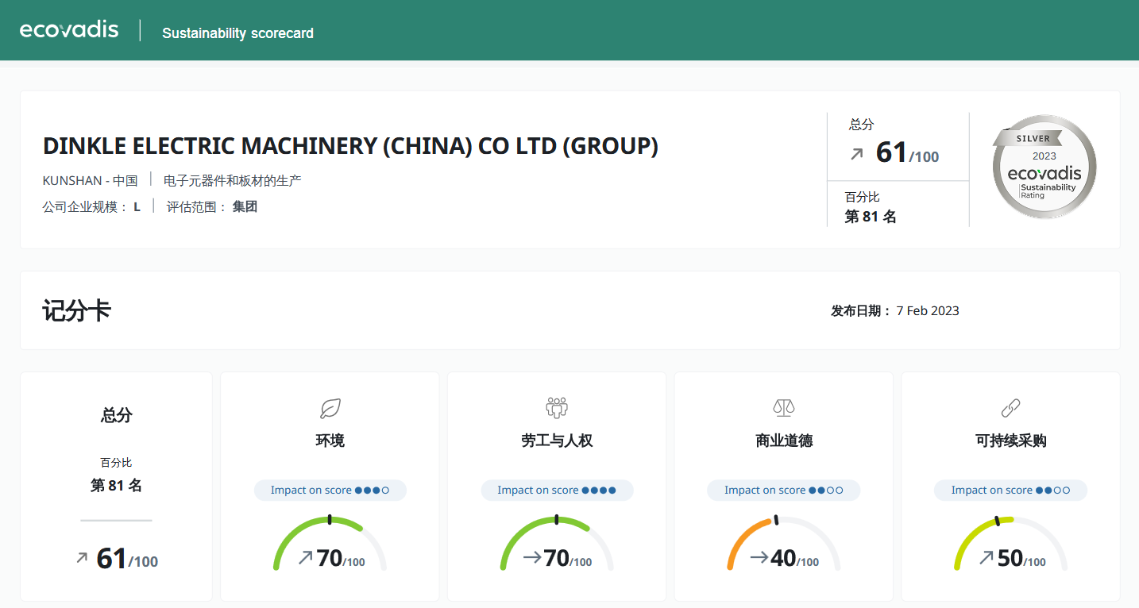Viewport: 1139px width, 608px height.
Task: Click the Impact on score pill under 劳工与人权
Action: click(557, 490)
